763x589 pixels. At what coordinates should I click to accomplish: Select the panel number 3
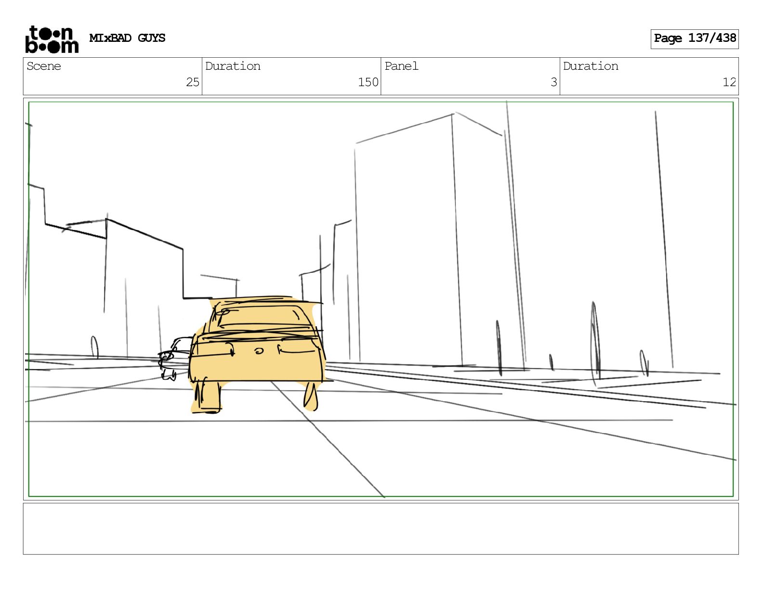coord(554,82)
